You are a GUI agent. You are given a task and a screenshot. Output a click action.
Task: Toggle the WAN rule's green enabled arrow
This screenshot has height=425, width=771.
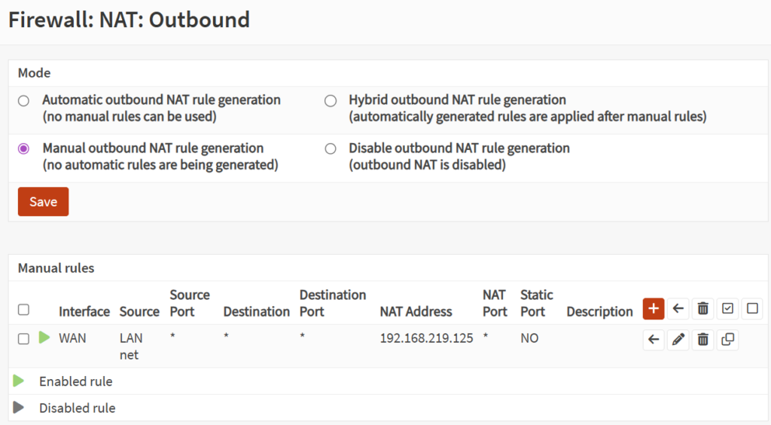point(44,338)
